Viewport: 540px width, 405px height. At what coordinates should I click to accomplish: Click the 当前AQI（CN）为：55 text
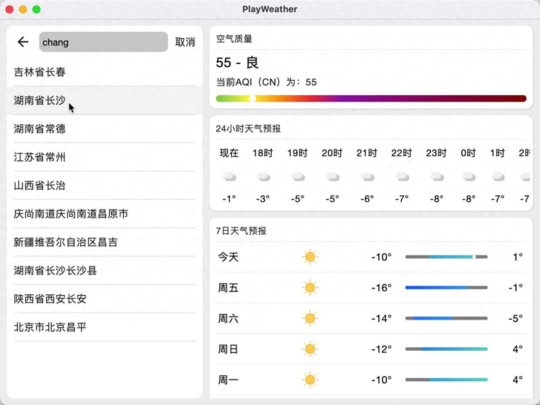coord(266,82)
